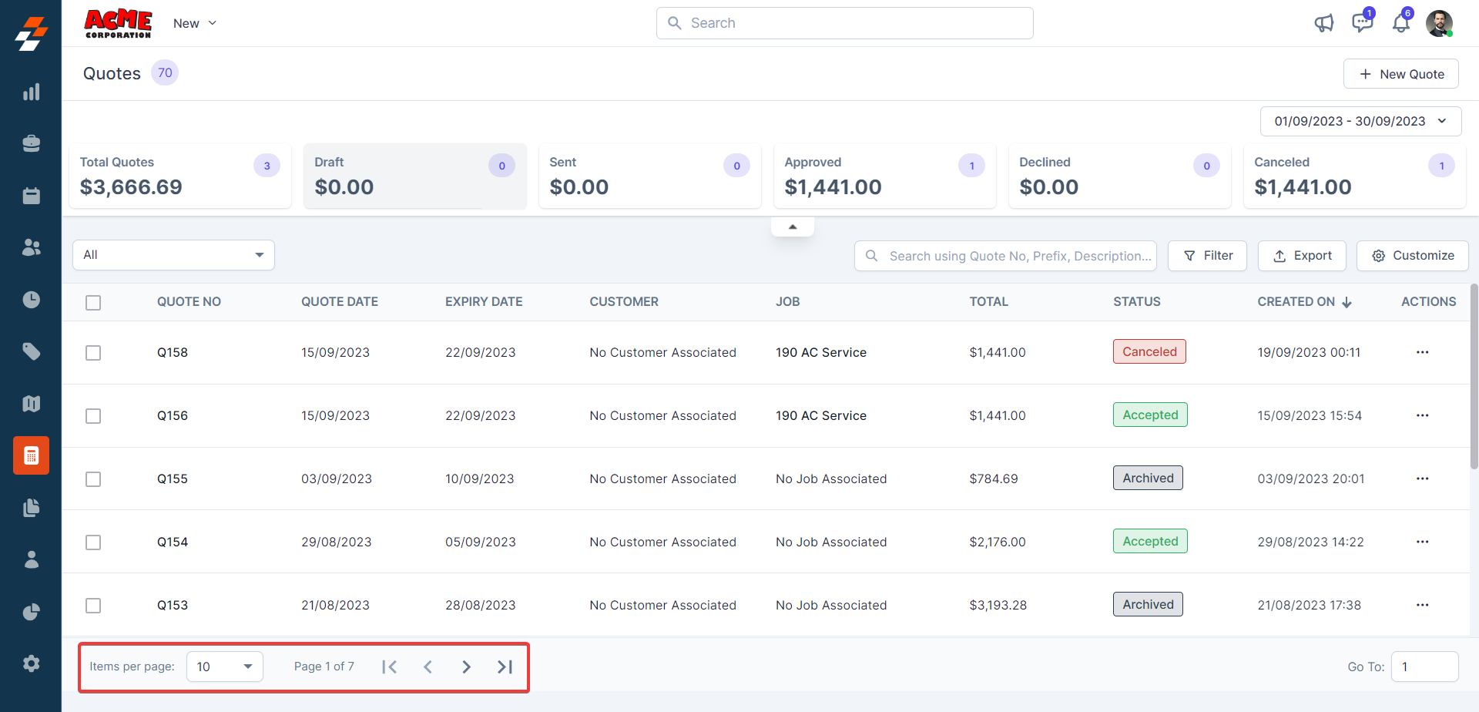Open the dashboard bar chart sidebar icon
Screen dimensions: 1479x712
(x=31, y=92)
